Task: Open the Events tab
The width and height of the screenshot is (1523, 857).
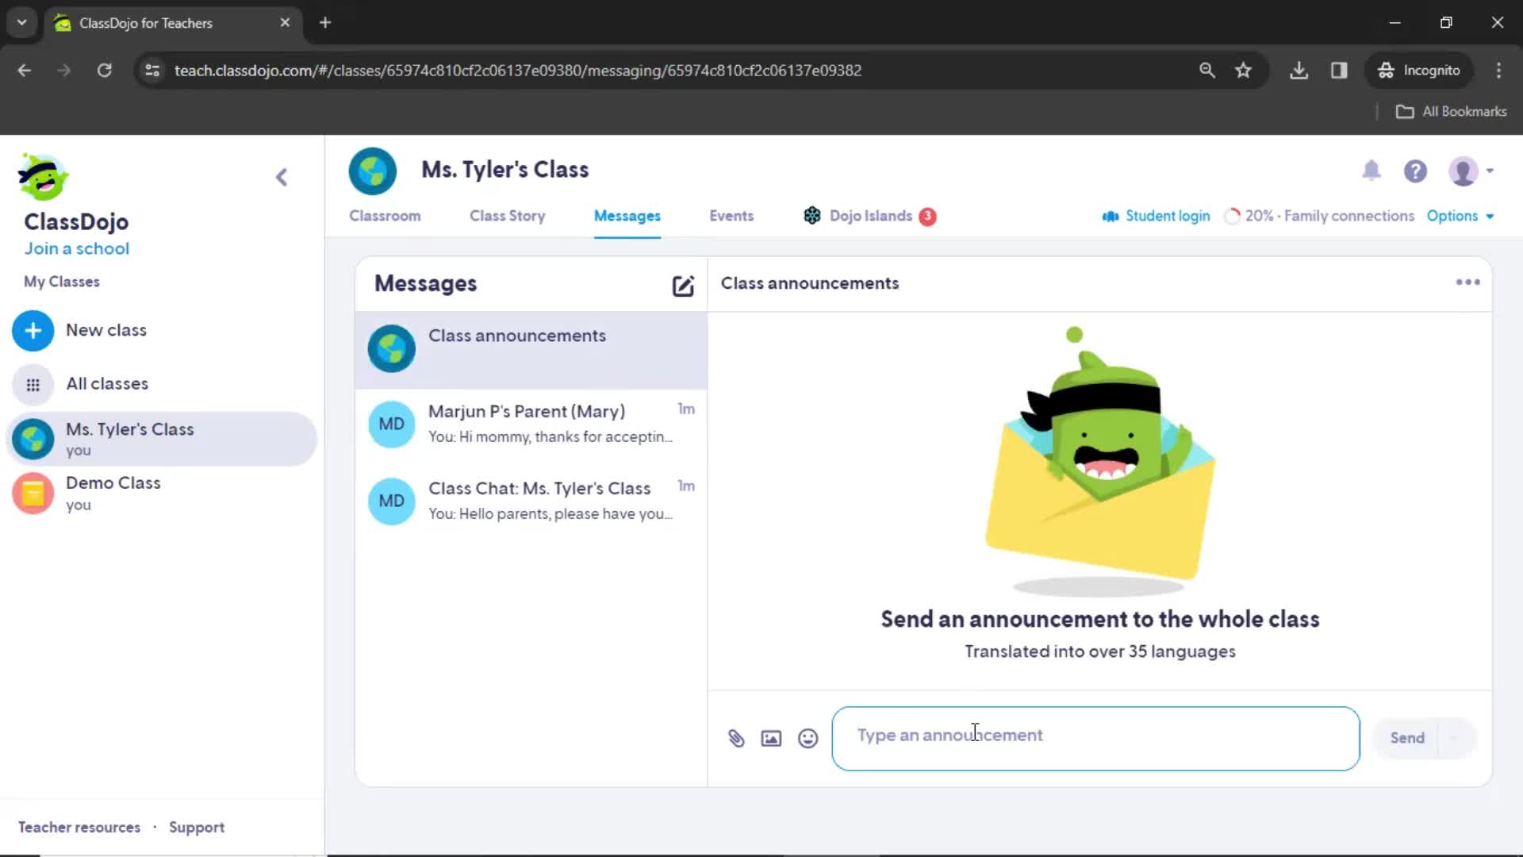Action: click(731, 216)
